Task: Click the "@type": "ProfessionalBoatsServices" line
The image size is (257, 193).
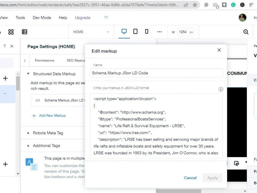Action: point(132,119)
